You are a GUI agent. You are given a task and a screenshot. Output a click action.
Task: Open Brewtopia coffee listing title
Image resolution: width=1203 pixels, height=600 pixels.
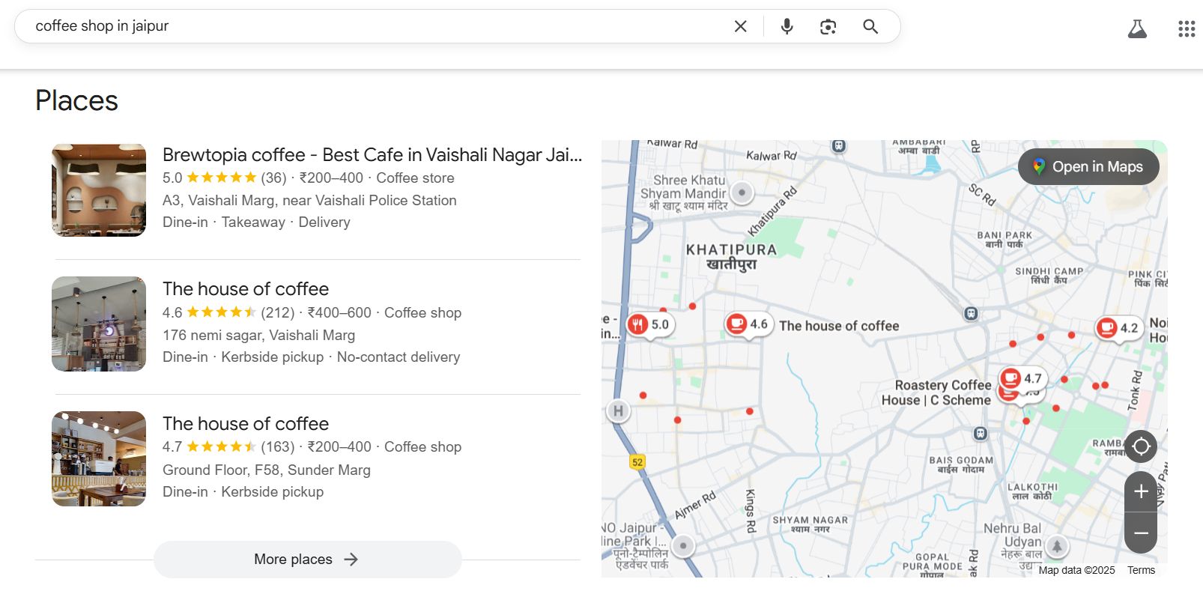click(x=372, y=155)
